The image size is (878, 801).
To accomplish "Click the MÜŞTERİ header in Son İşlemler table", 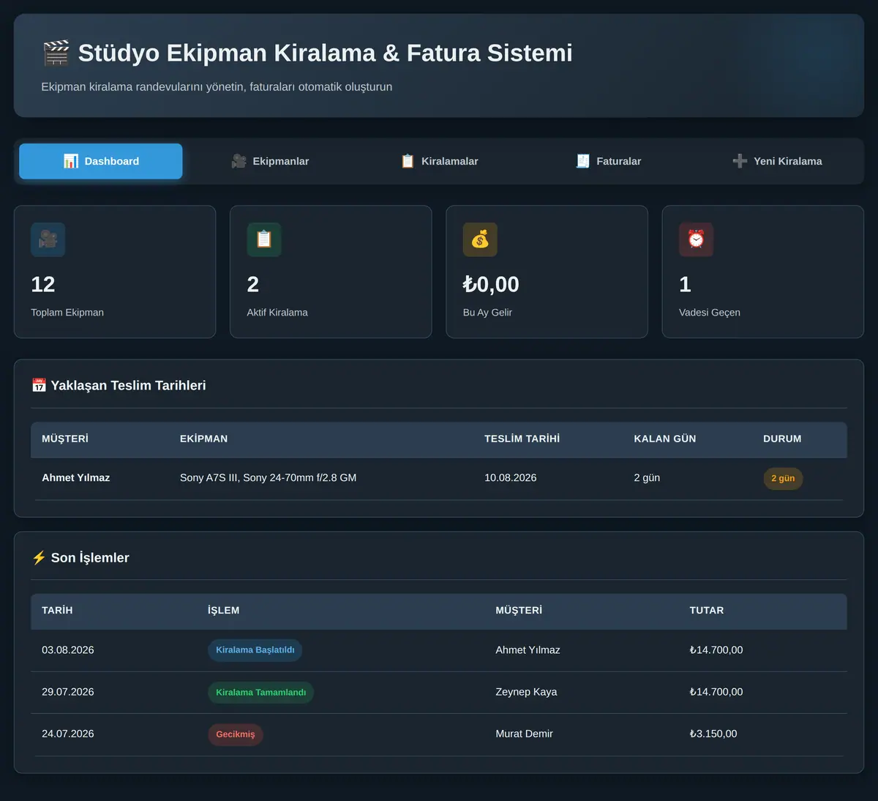I will [x=519, y=610].
